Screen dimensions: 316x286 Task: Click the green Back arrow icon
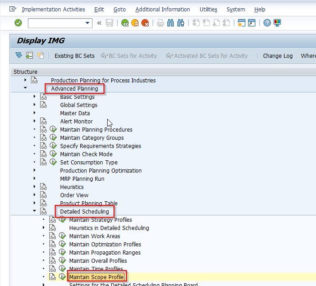click(125, 23)
